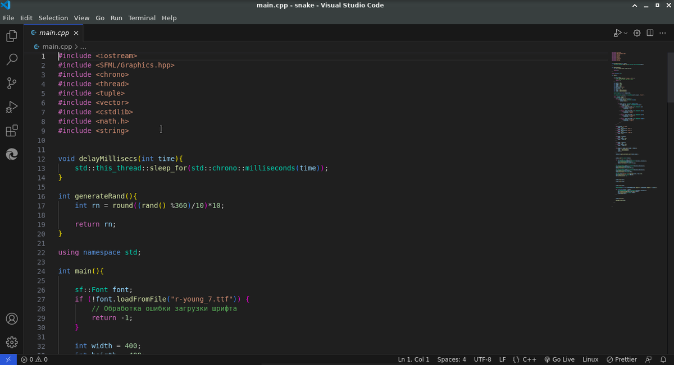
Task: Select the main.cpp editor tab
Action: [54, 33]
